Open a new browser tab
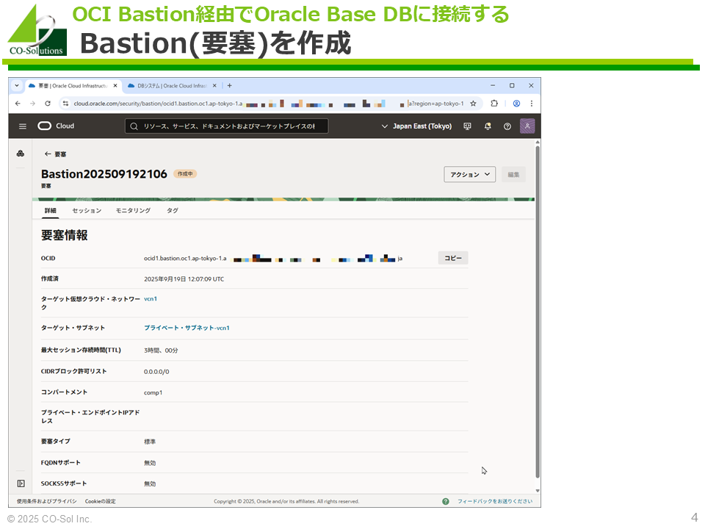The height and width of the screenshot is (529, 705). click(229, 85)
